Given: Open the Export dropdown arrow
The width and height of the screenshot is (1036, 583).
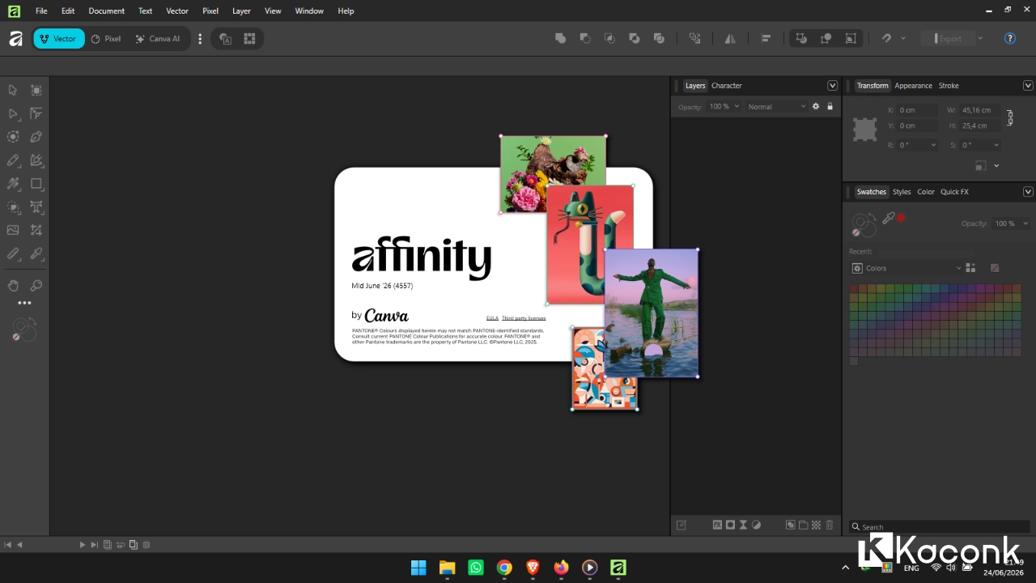Looking at the screenshot, I should coord(979,38).
